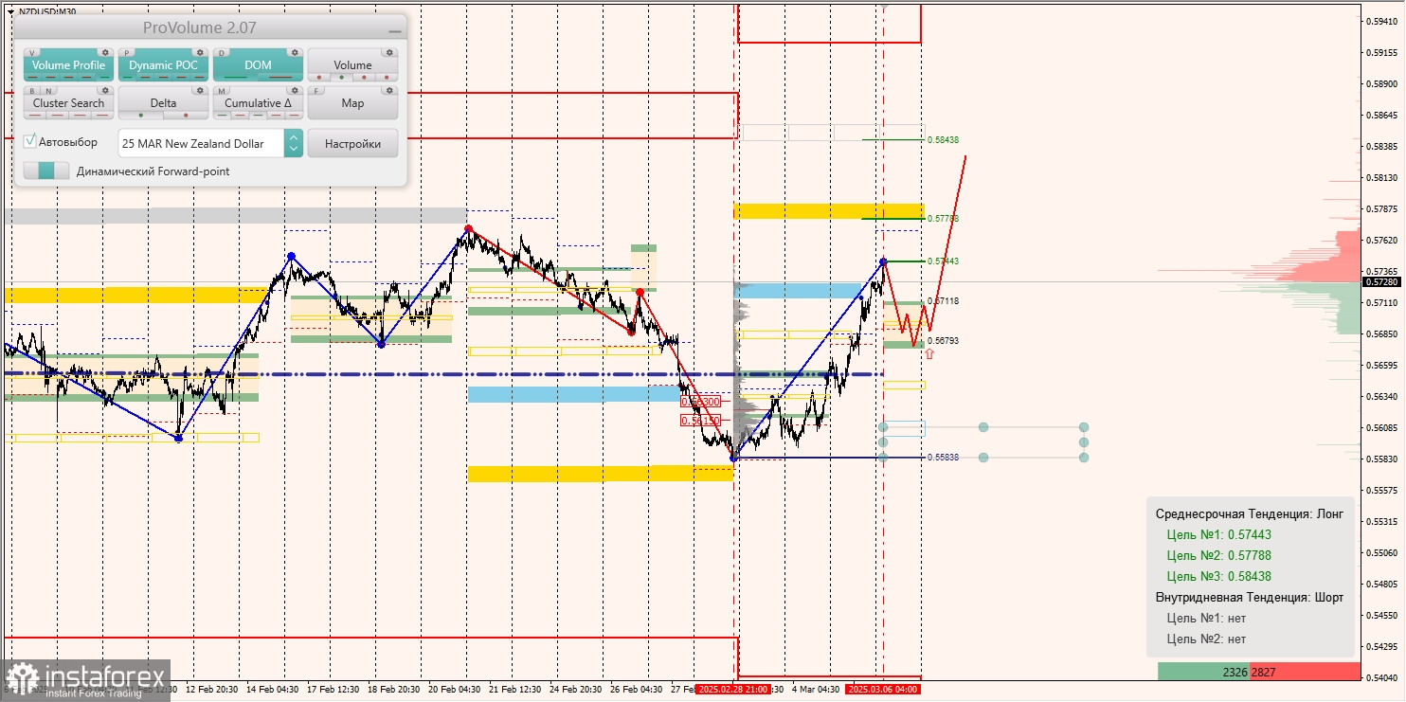Open Volume Profile gear settings
Viewport: 1406px width, 702px height.
[x=105, y=52]
